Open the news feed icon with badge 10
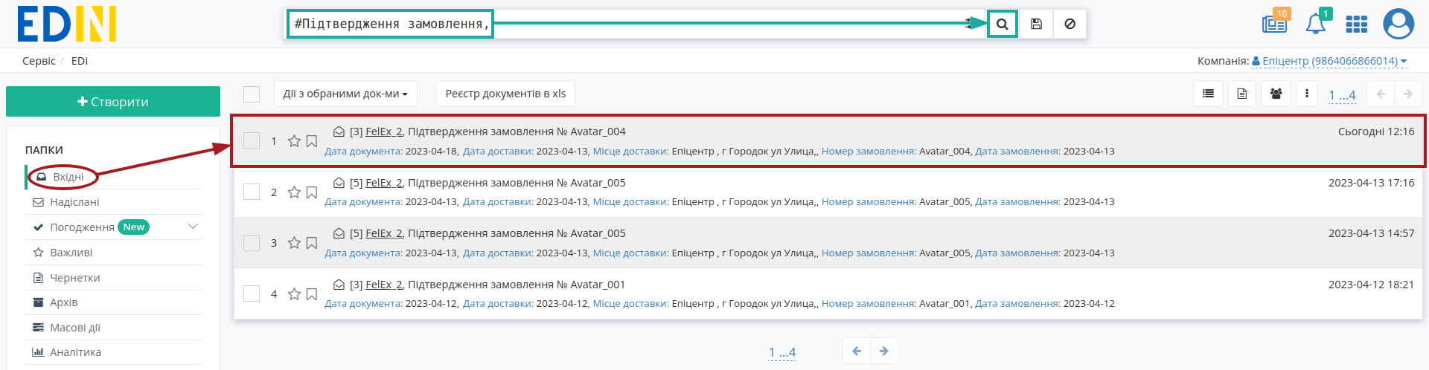Screen dimensions: 1429x370 [1275, 23]
